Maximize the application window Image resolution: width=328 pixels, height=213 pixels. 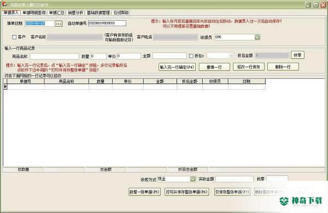coord(315,4)
